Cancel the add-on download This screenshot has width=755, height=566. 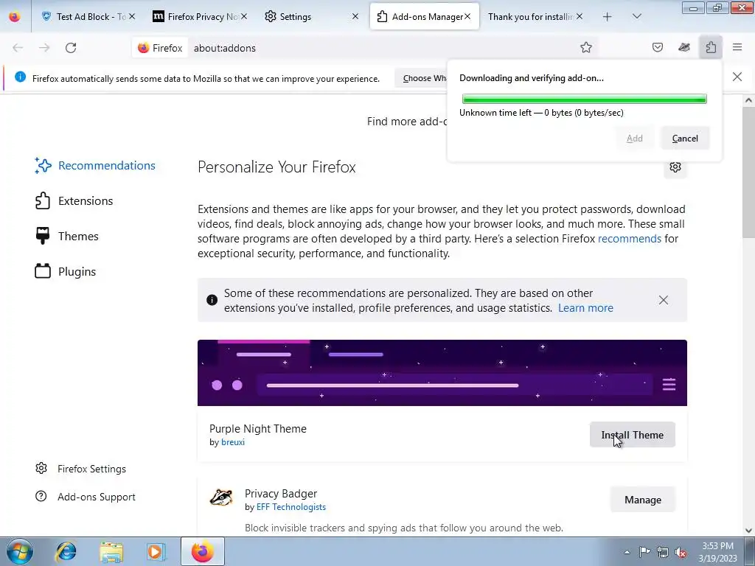click(685, 139)
